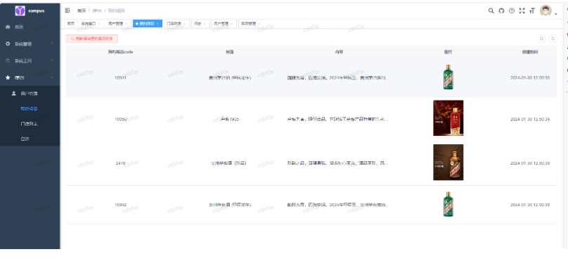Screen dimensions: 568x266
Task: Close the 日志 tab
Action: click(x=205, y=23)
